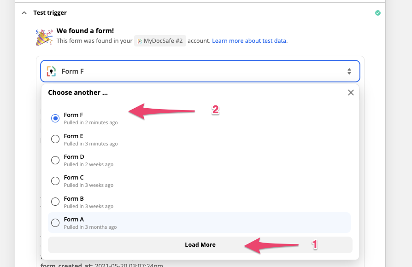Select the Form F radio button
Viewport: 412px width, 267px height.
(x=55, y=118)
